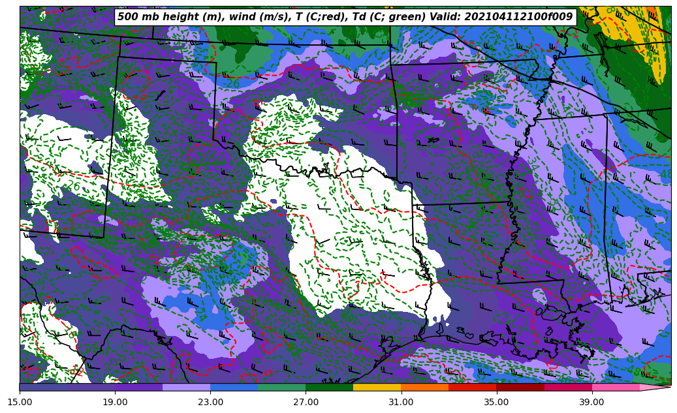The height and width of the screenshot is (413, 677).
Task: Click the 15.00 colorbar tick label
Action: coord(20,402)
